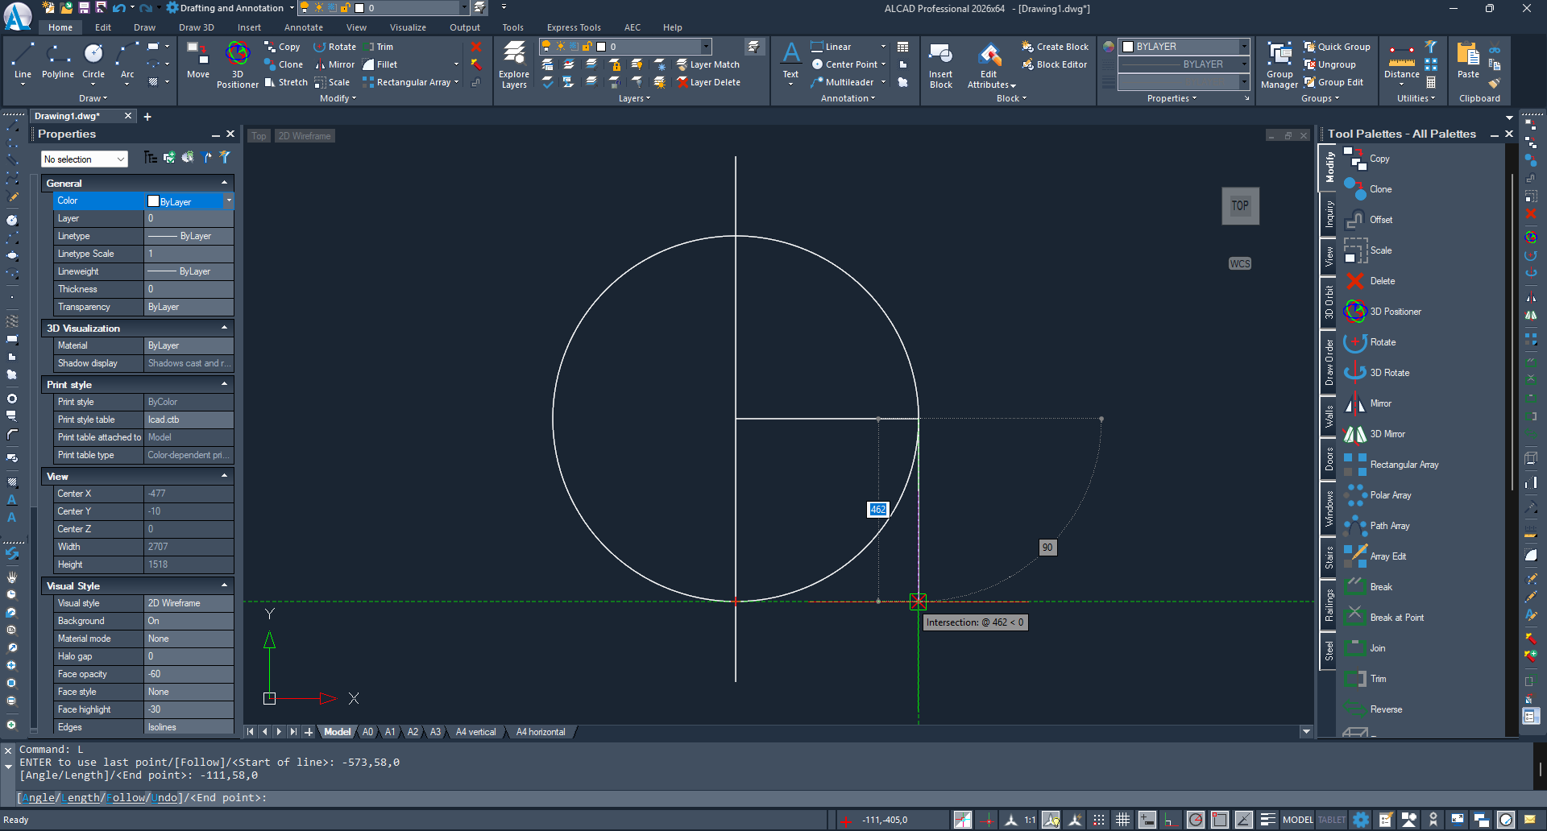Image resolution: width=1547 pixels, height=831 pixels.
Task: Open the No selection dropdown
Action: pyautogui.click(x=85, y=159)
